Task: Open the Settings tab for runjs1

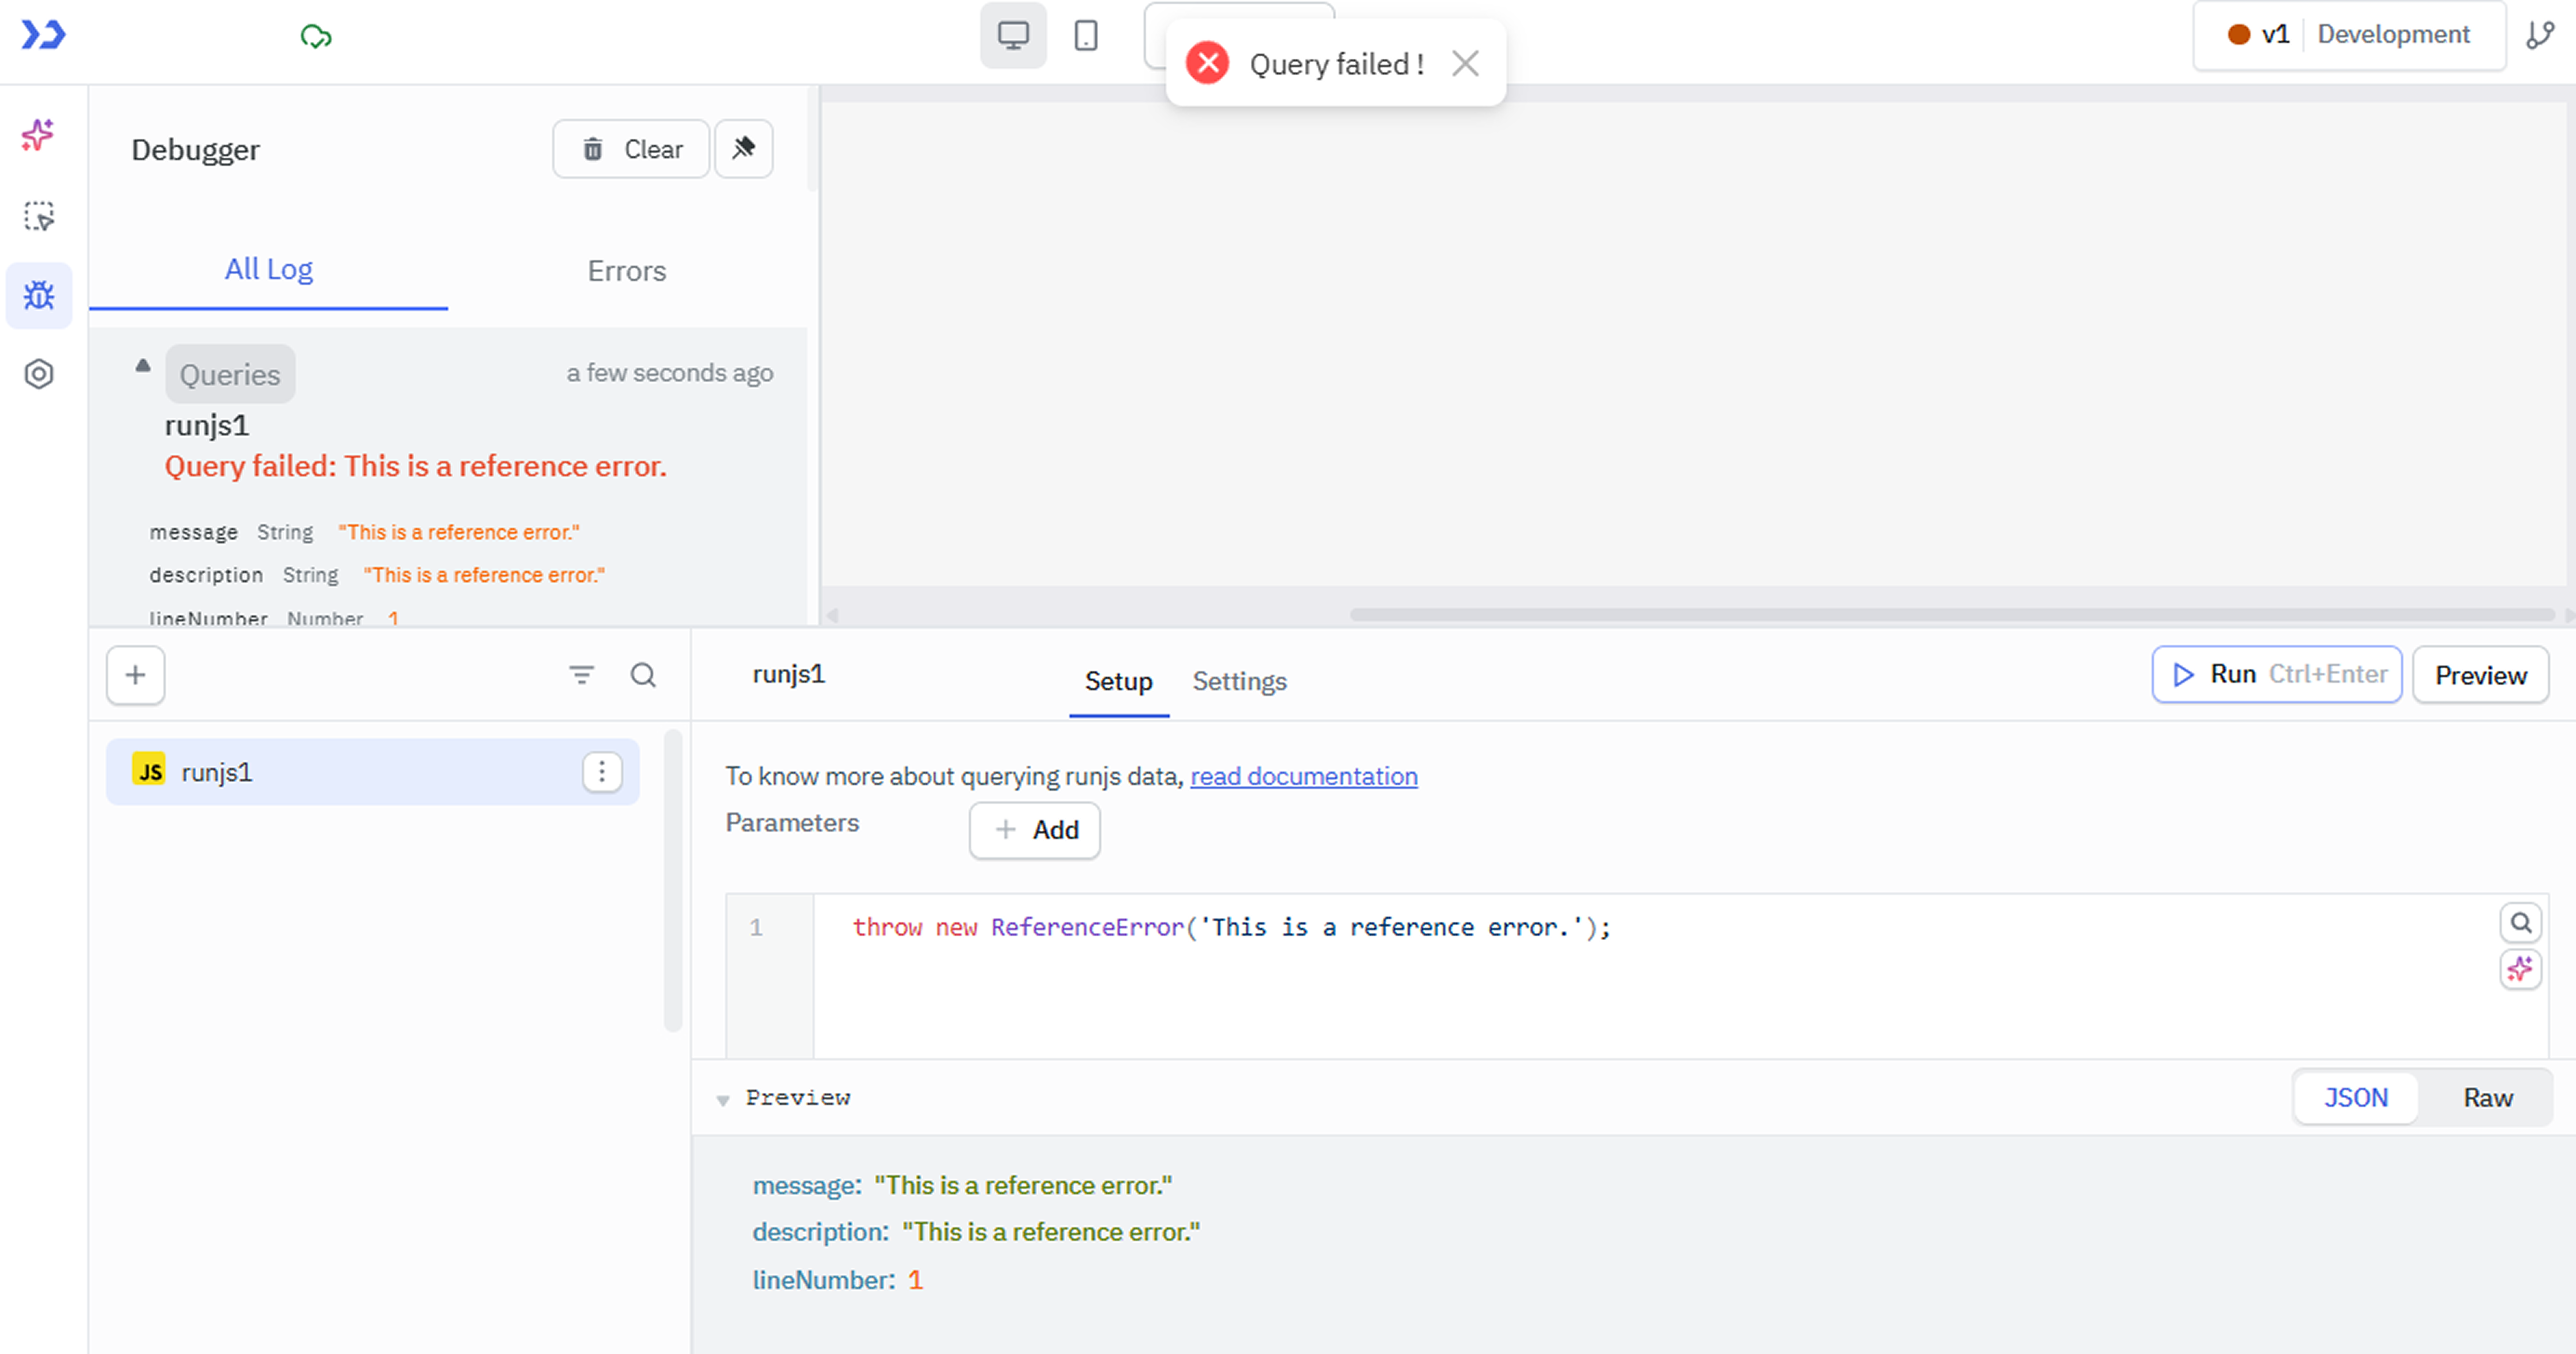Action: (1239, 681)
